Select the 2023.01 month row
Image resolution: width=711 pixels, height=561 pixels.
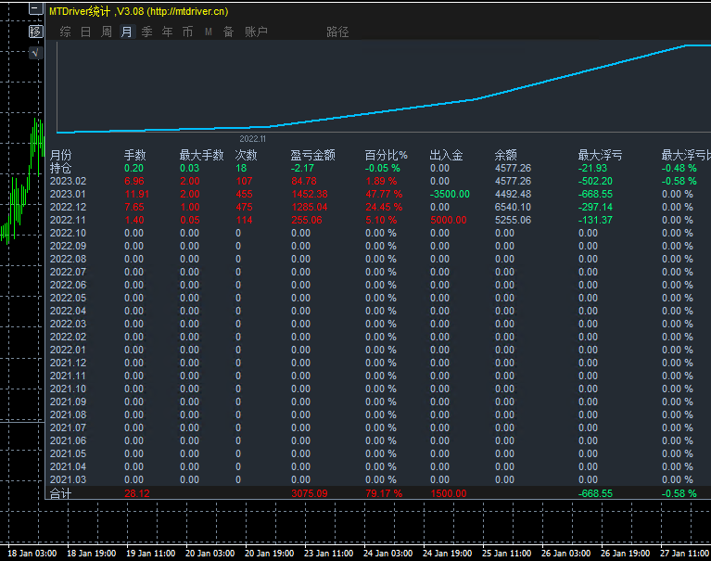pyautogui.click(x=378, y=194)
